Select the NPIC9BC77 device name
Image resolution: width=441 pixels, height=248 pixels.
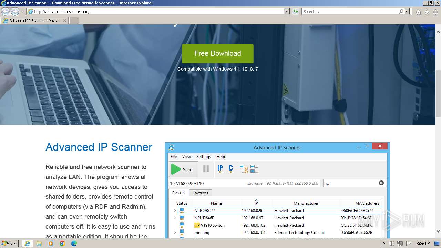coord(205,211)
